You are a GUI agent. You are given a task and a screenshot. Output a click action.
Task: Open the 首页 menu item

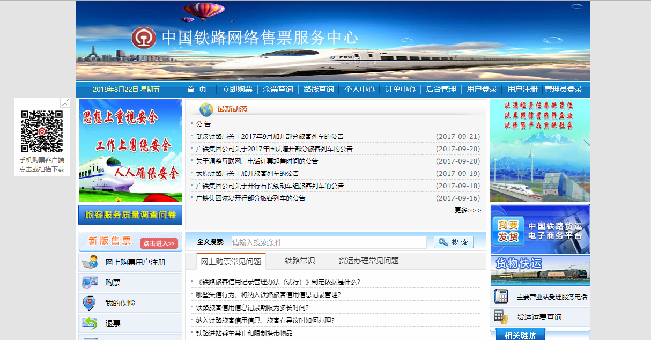click(x=197, y=89)
